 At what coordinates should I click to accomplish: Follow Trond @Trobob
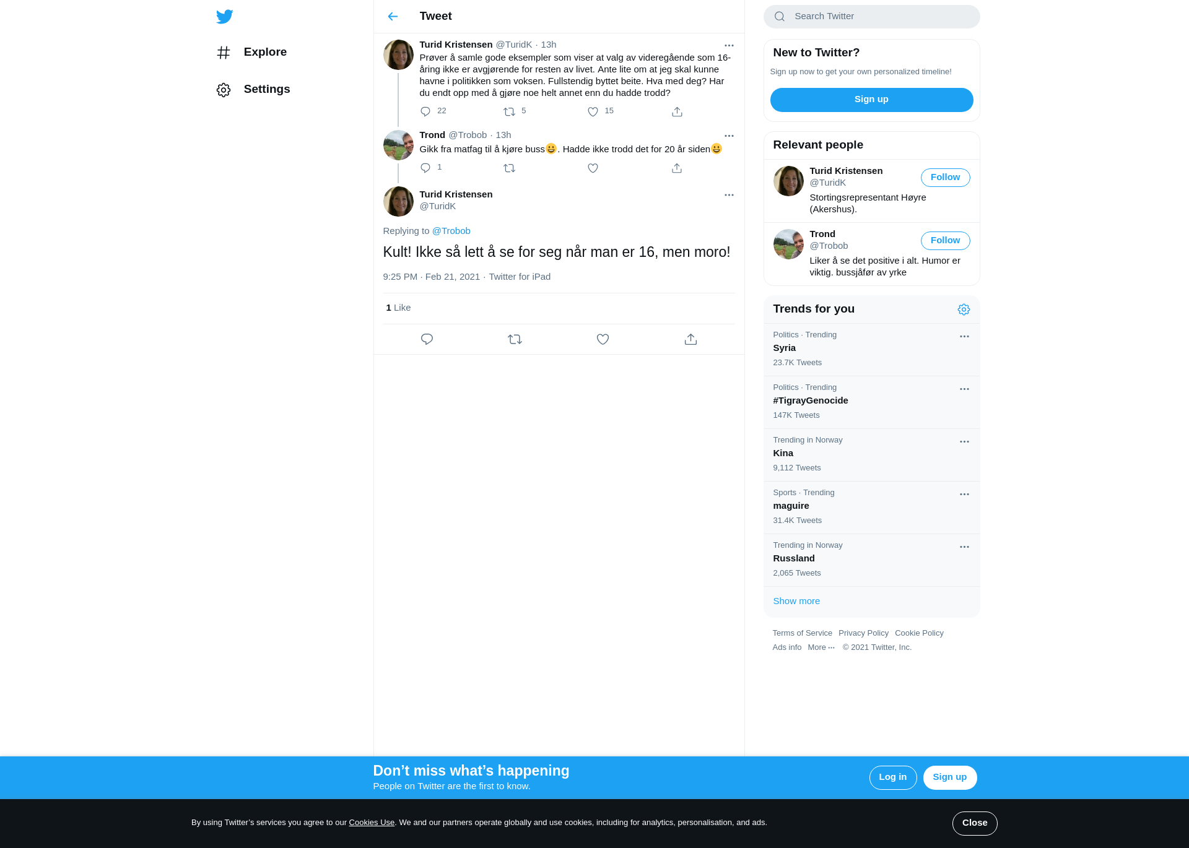[x=945, y=241]
